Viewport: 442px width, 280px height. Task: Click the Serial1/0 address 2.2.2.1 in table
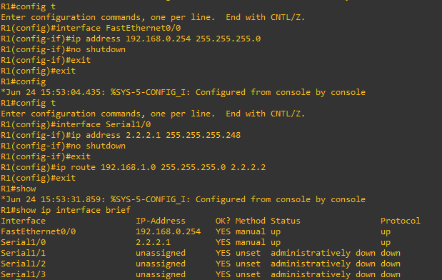(x=153, y=242)
